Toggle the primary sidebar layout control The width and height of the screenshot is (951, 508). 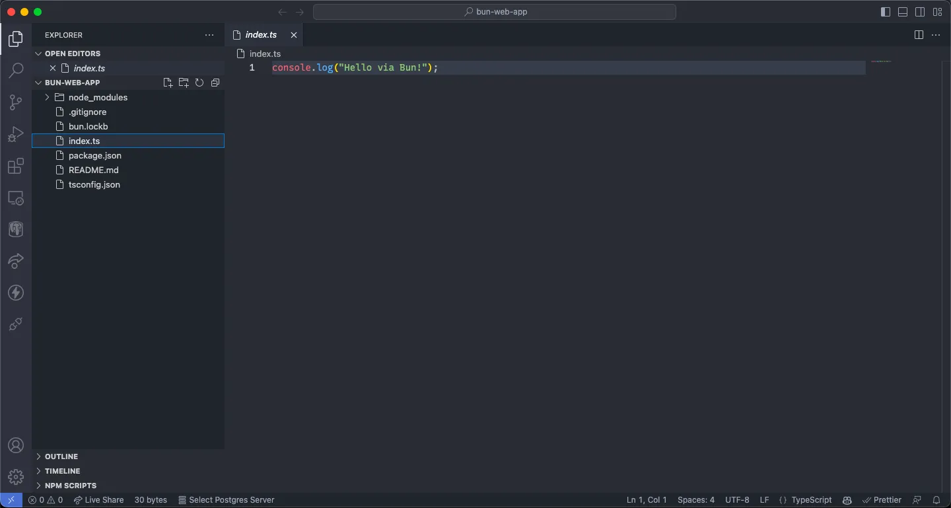[885, 11]
